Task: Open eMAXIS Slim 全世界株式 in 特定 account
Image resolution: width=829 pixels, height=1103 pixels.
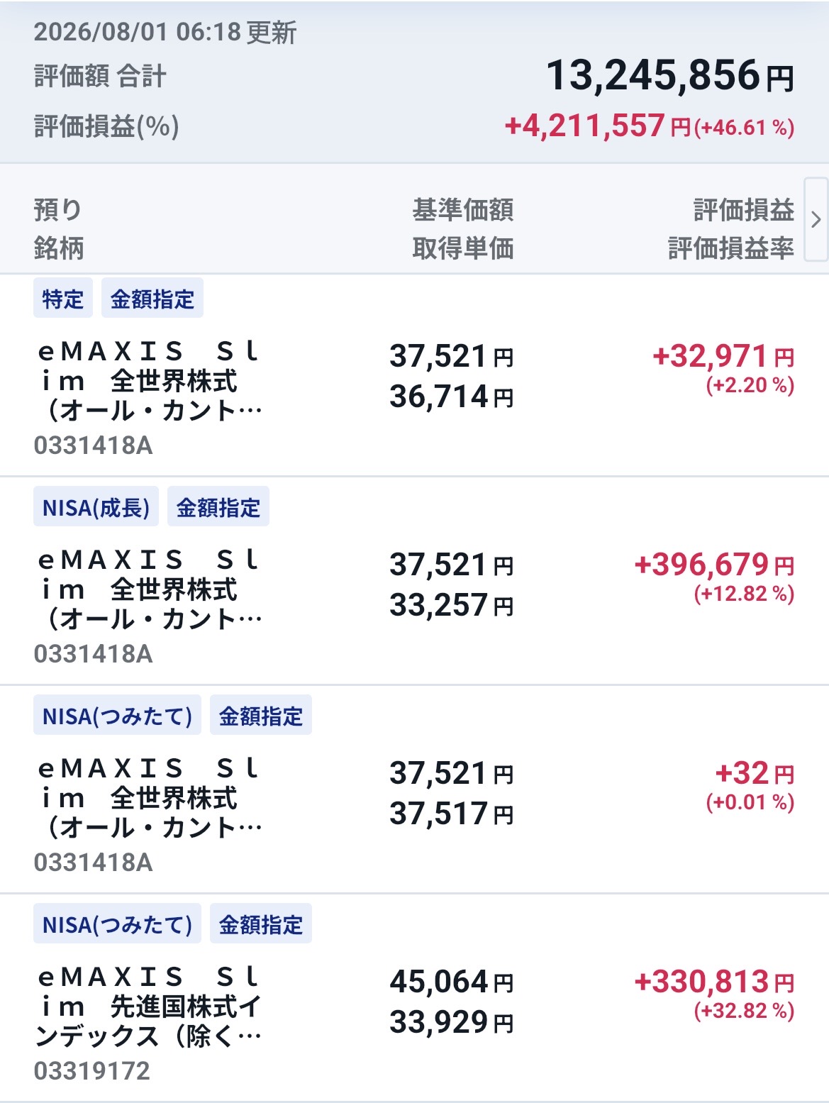Action: tap(150, 381)
